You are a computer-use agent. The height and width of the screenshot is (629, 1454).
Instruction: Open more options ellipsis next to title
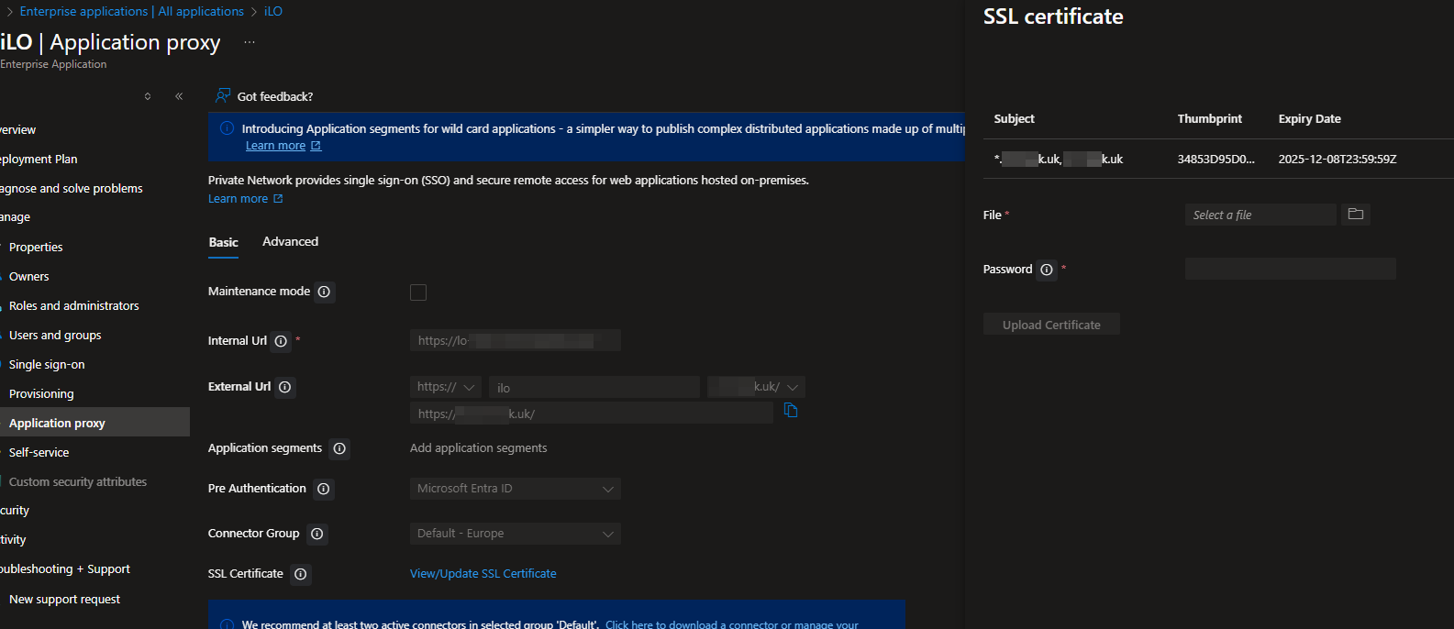(x=250, y=42)
